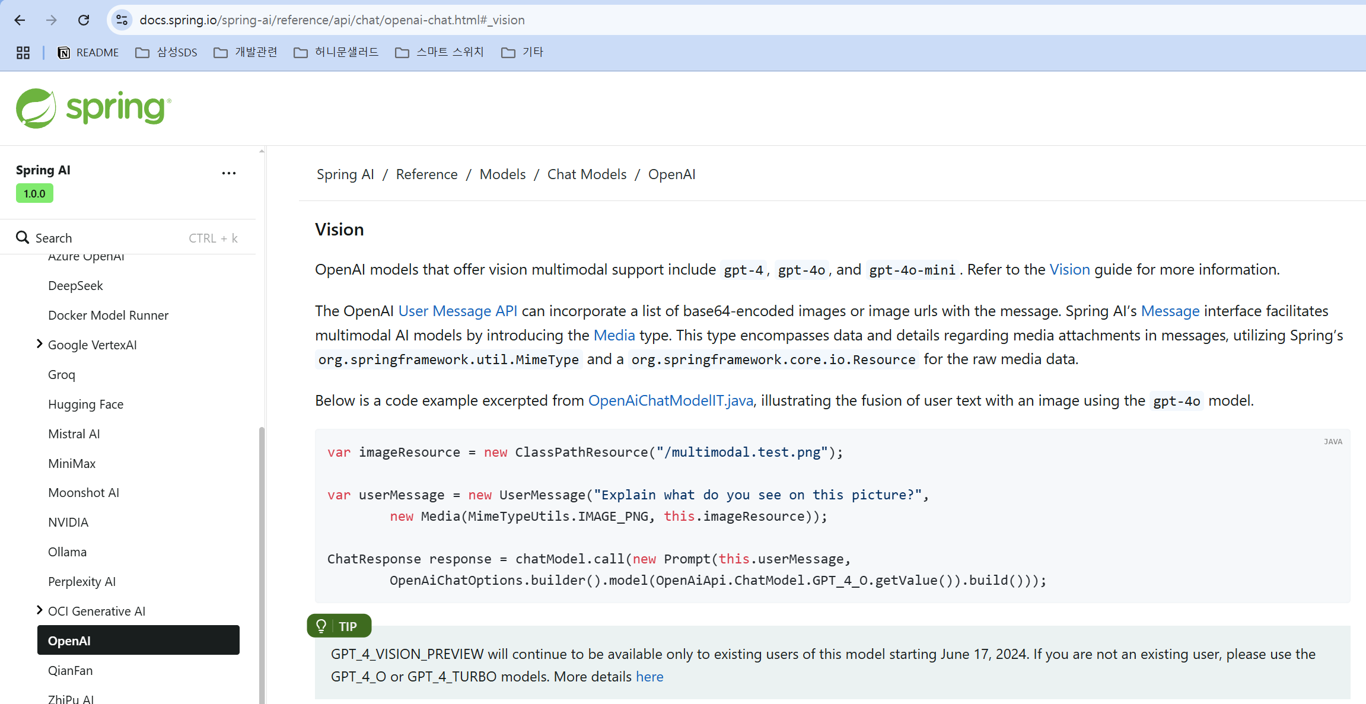Follow the 'here' link in the TIP box
This screenshot has height=704, width=1366.
point(649,677)
